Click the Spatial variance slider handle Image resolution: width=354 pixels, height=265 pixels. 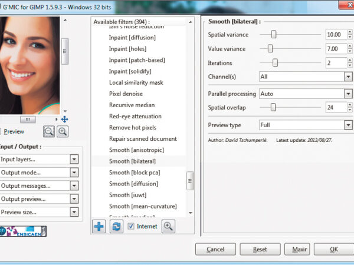pyautogui.click(x=274, y=35)
